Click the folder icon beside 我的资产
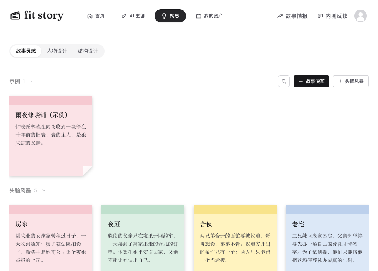Screen dimensions: 378x271 (199, 16)
